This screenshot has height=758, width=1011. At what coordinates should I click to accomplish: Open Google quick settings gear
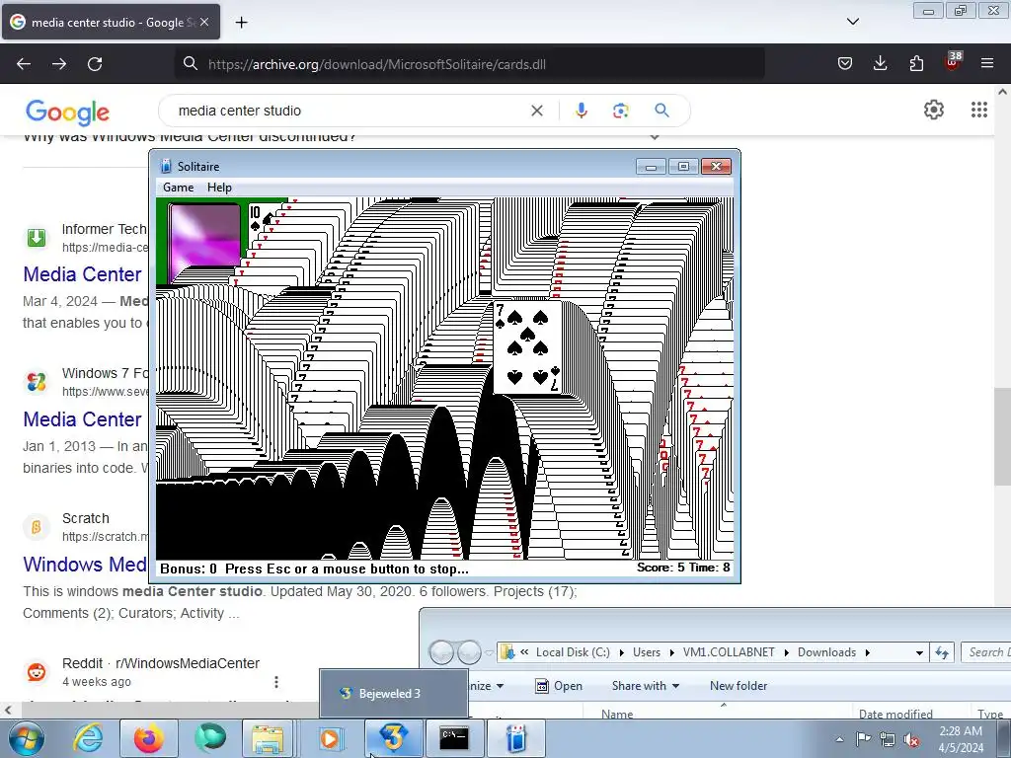tap(934, 111)
